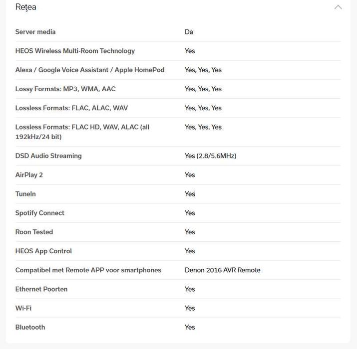Select Lossy Formats: MP3, WMA, AAC label
Image resolution: width=357 pixels, height=349 pixels.
[x=65, y=89]
